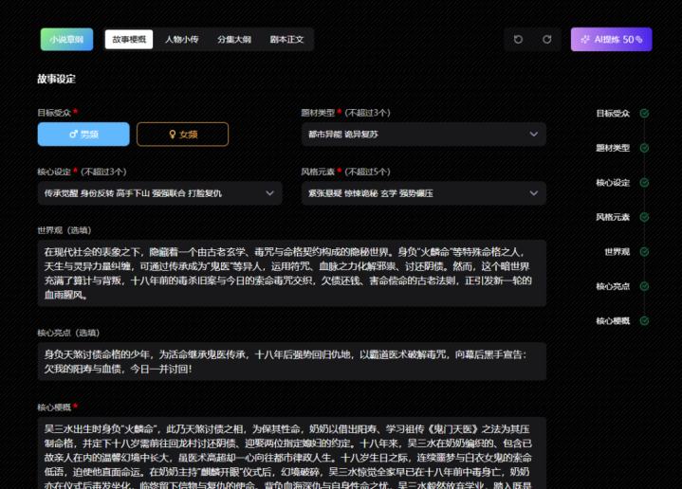The image size is (682, 489).
Task: Click inside the 世界观 text area
Action: (292, 273)
